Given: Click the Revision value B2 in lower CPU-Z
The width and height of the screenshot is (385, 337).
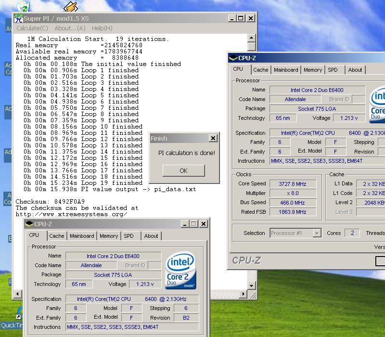Looking at the screenshot, I should coord(186,318).
